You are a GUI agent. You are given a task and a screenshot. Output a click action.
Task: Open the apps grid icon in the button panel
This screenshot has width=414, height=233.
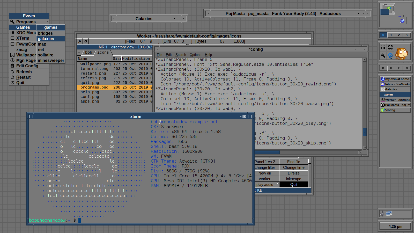click(x=383, y=47)
